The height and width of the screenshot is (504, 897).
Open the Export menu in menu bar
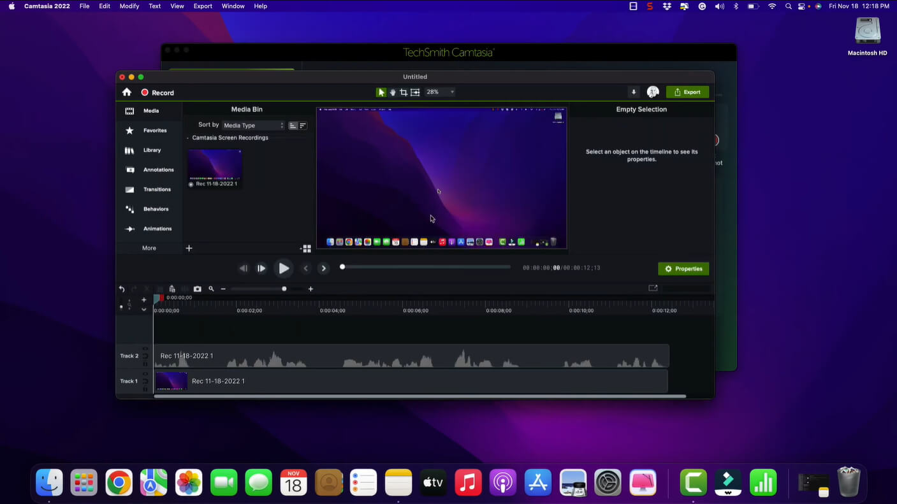203,6
